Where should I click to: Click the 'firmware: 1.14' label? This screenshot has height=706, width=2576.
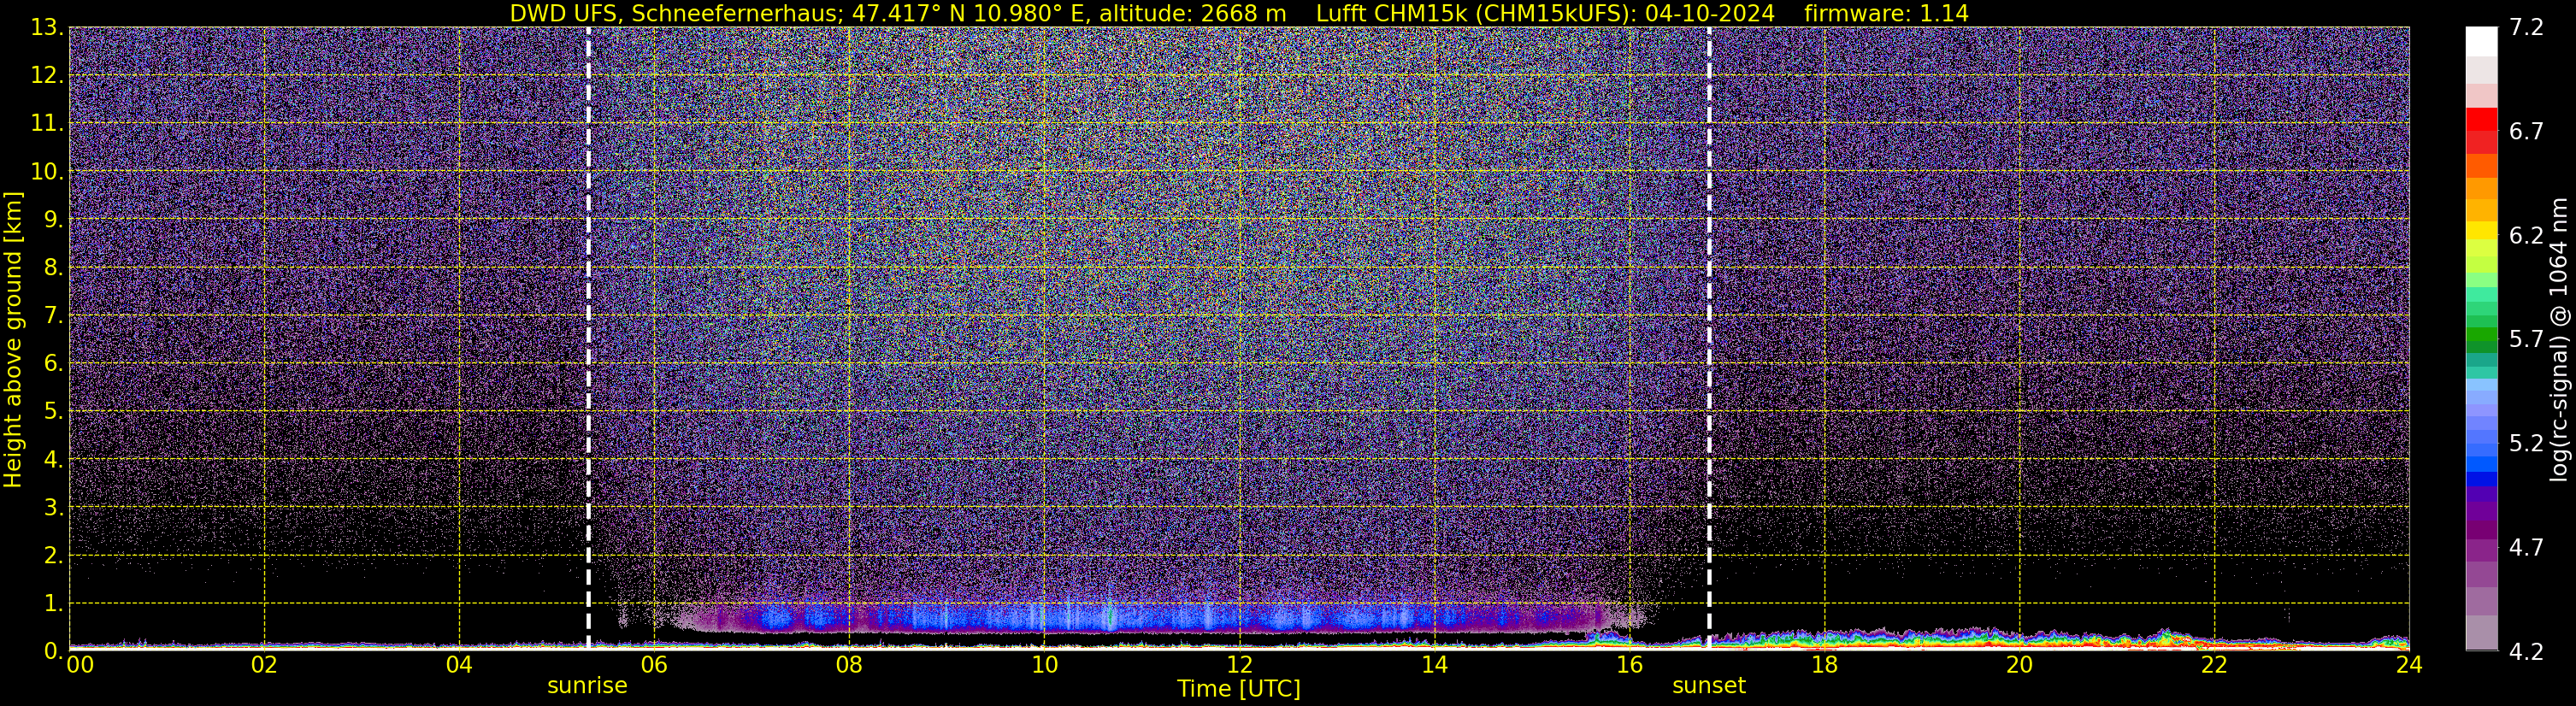point(1886,13)
